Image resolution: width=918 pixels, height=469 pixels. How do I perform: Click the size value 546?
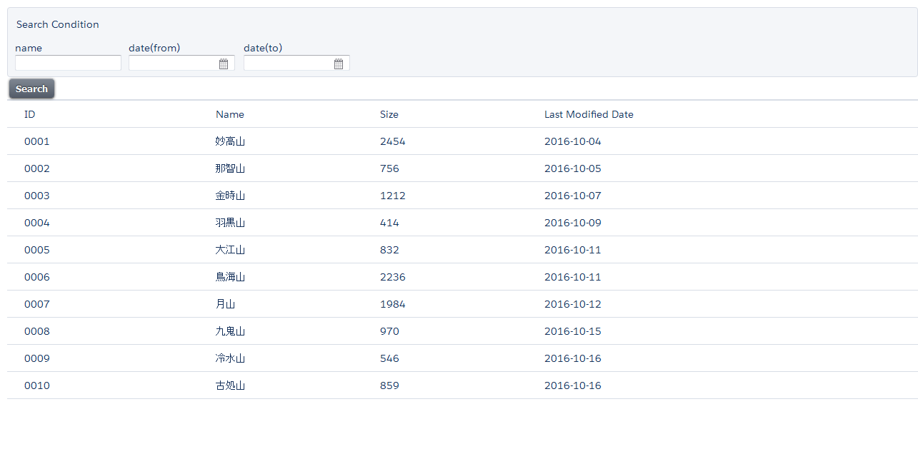pyautogui.click(x=389, y=358)
